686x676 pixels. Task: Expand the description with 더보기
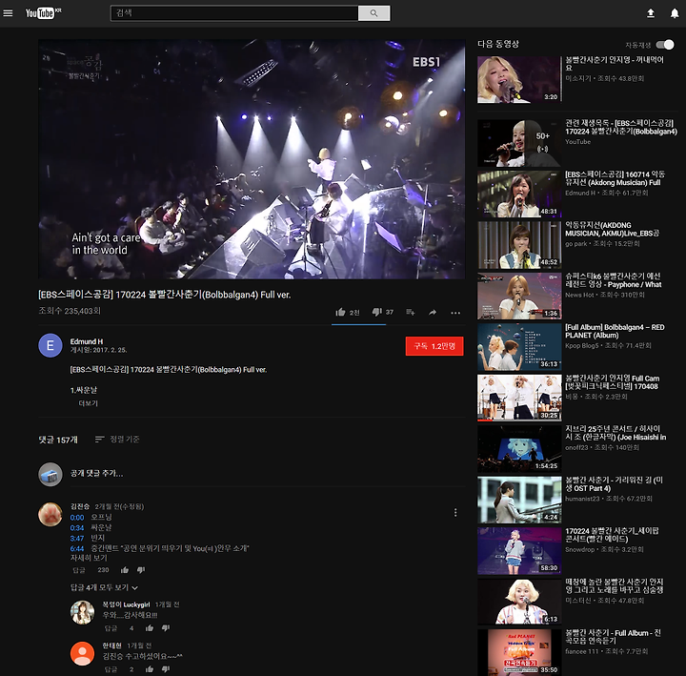pos(88,403)
